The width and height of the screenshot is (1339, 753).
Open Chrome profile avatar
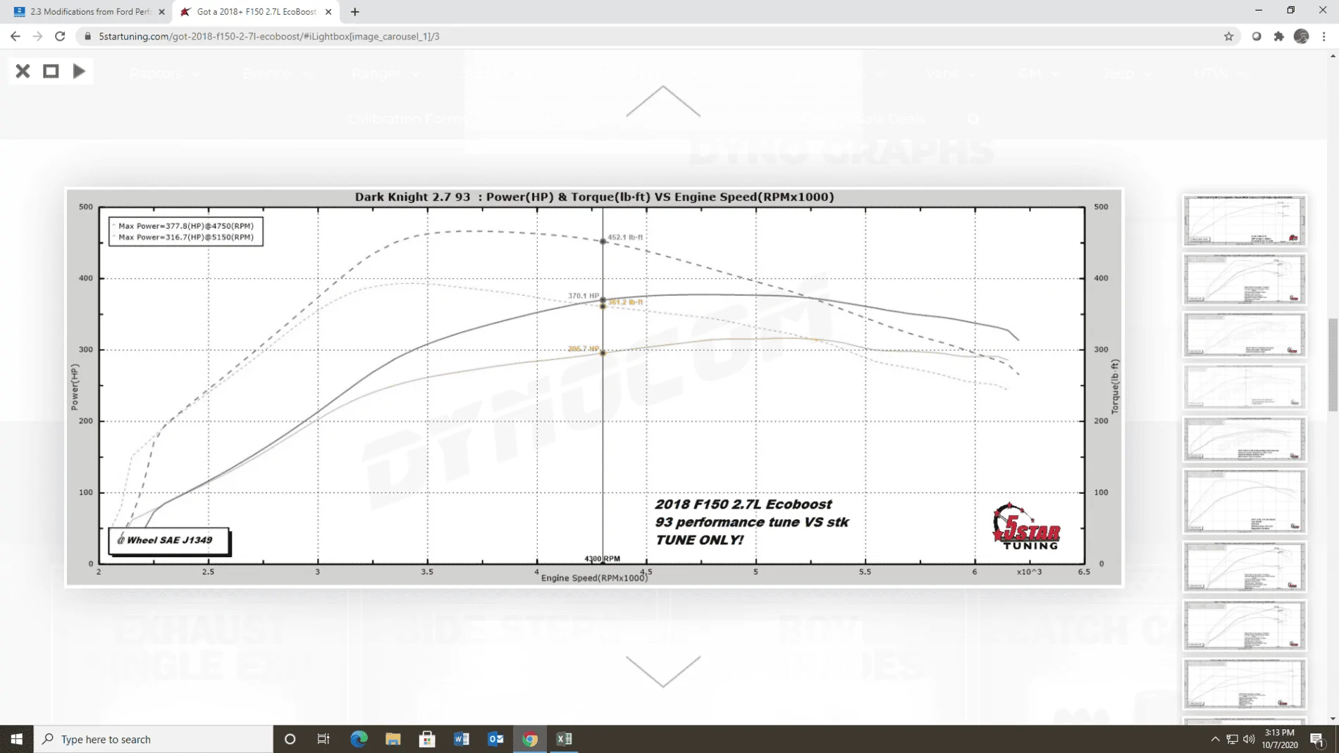(x=1302, y=36)
